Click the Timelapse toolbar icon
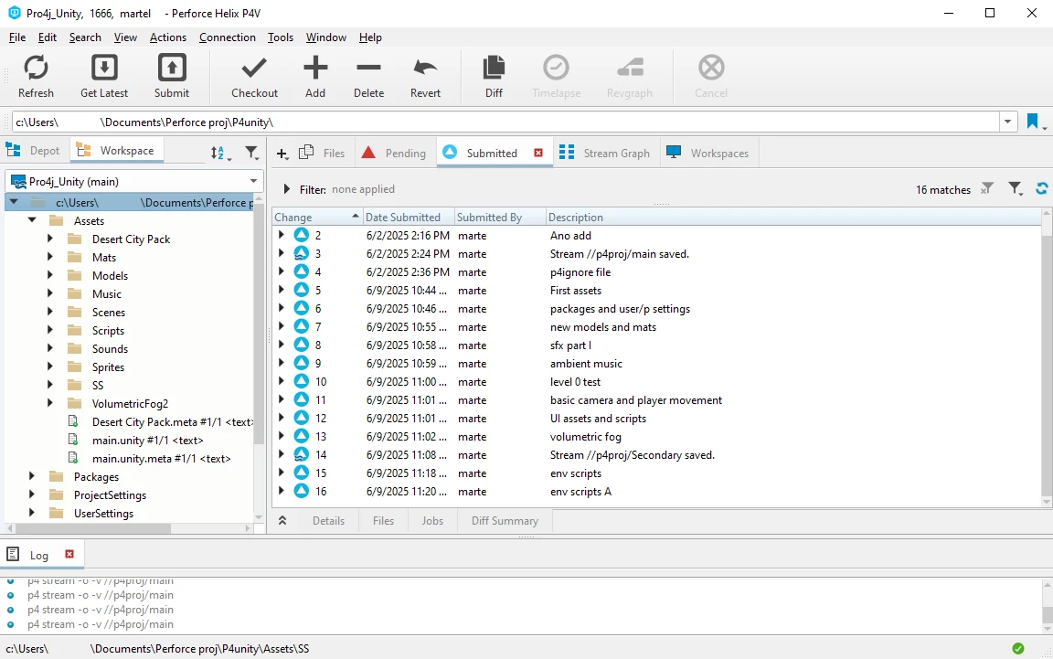The width and height of the screenshot is (1053, 659). [x=556, y=68]
